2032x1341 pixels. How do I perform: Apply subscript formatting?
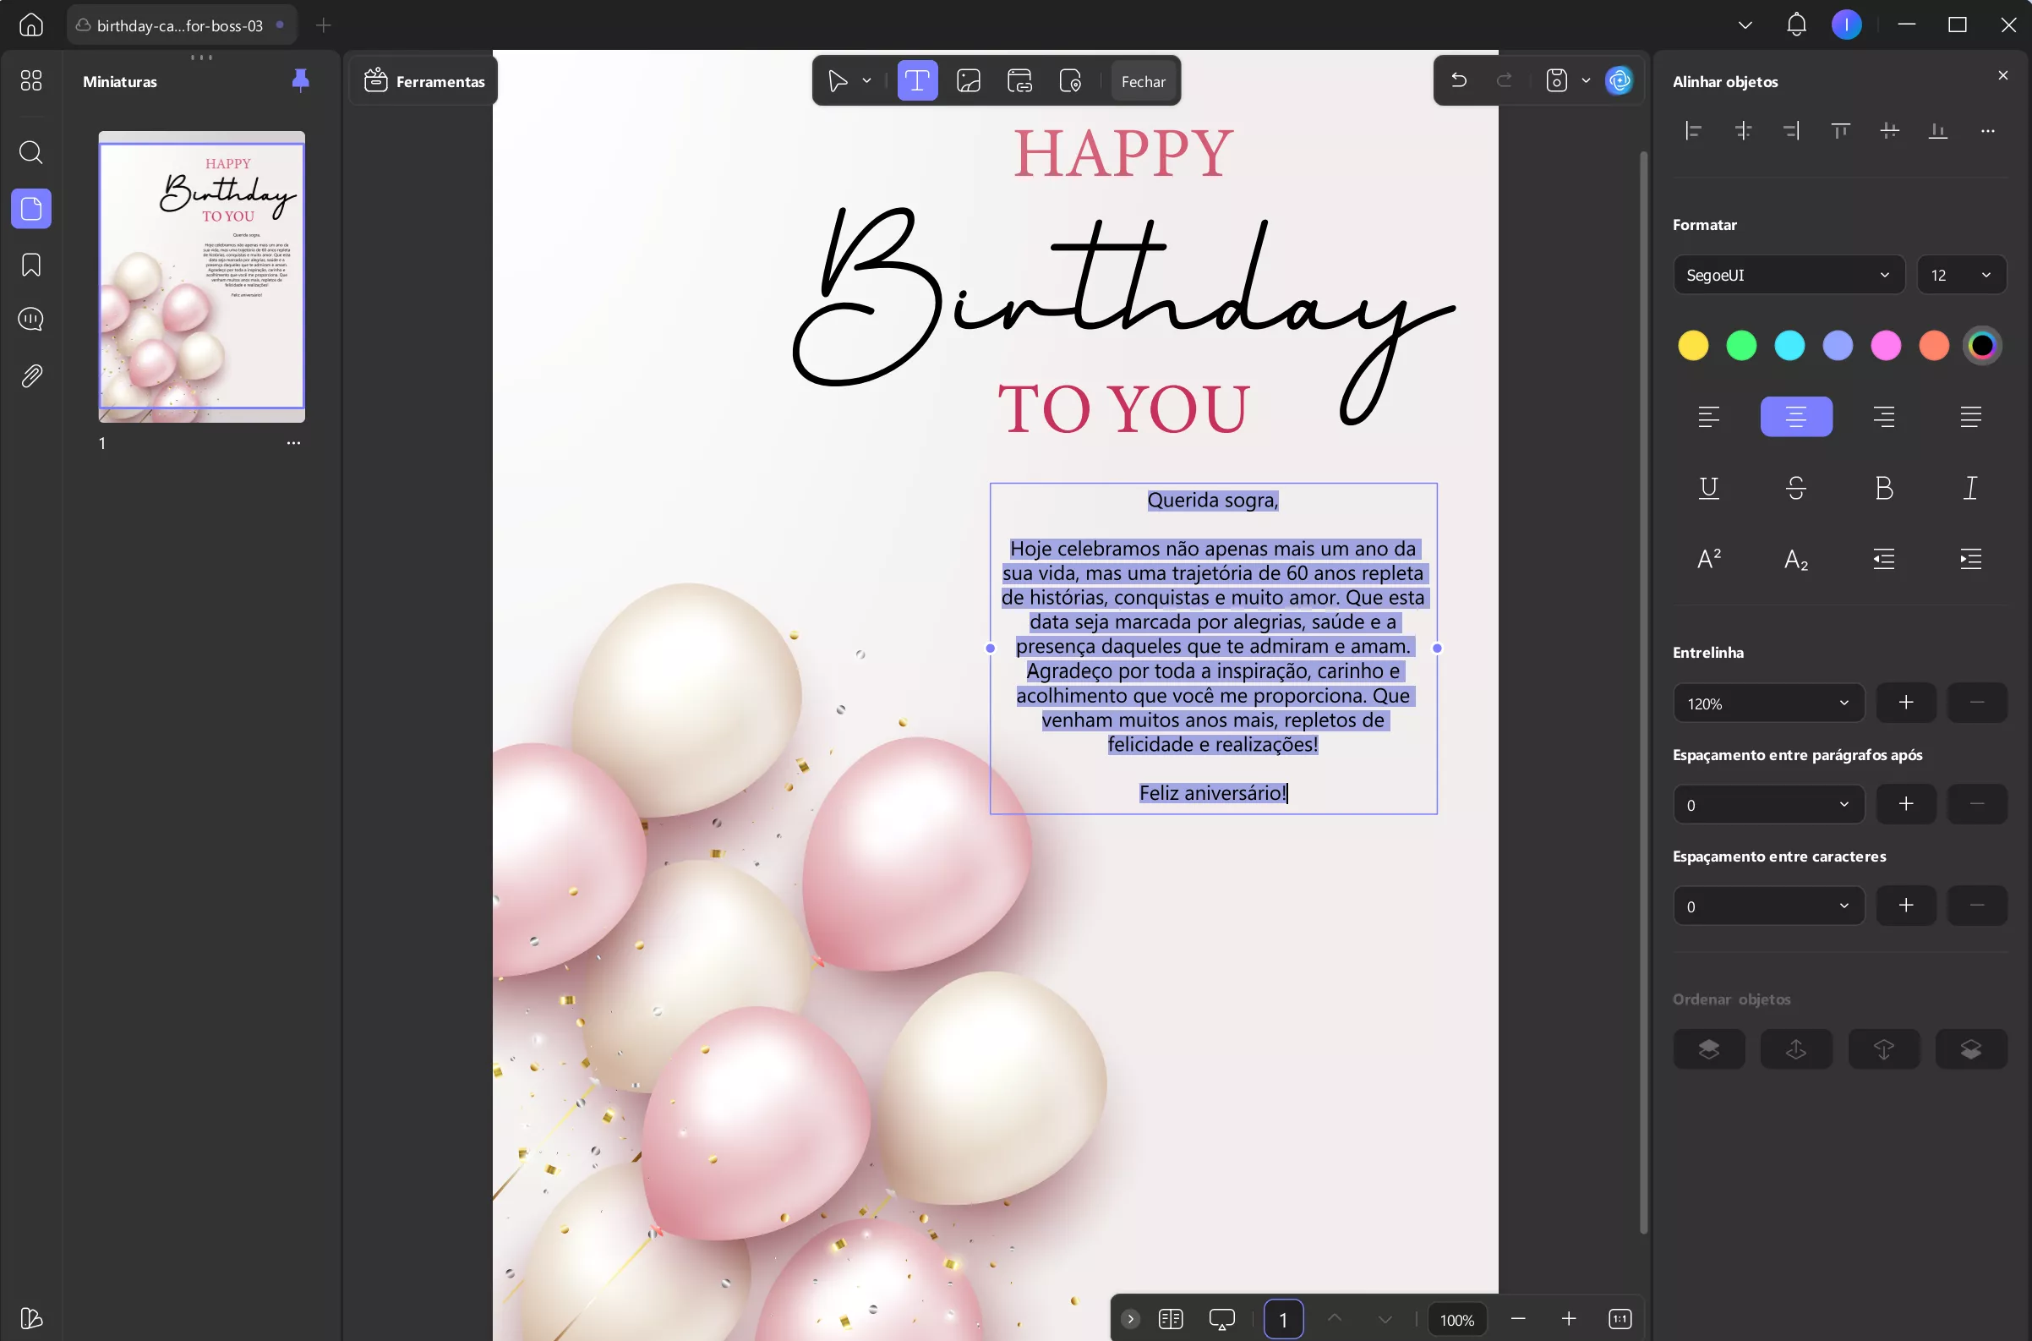coord(1796,560)
